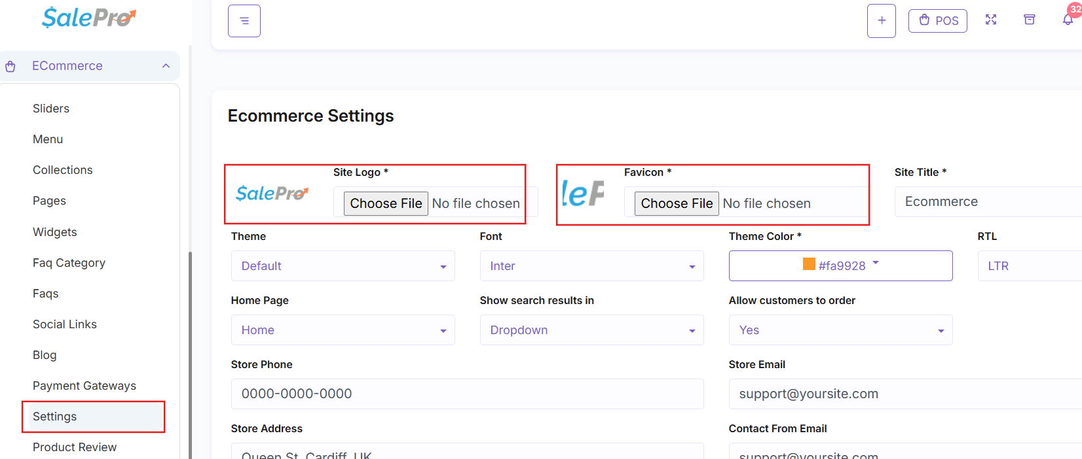Screen dimensions: 1082x459
Task: Choose a file for Favicon
Action: pos(677,203)
